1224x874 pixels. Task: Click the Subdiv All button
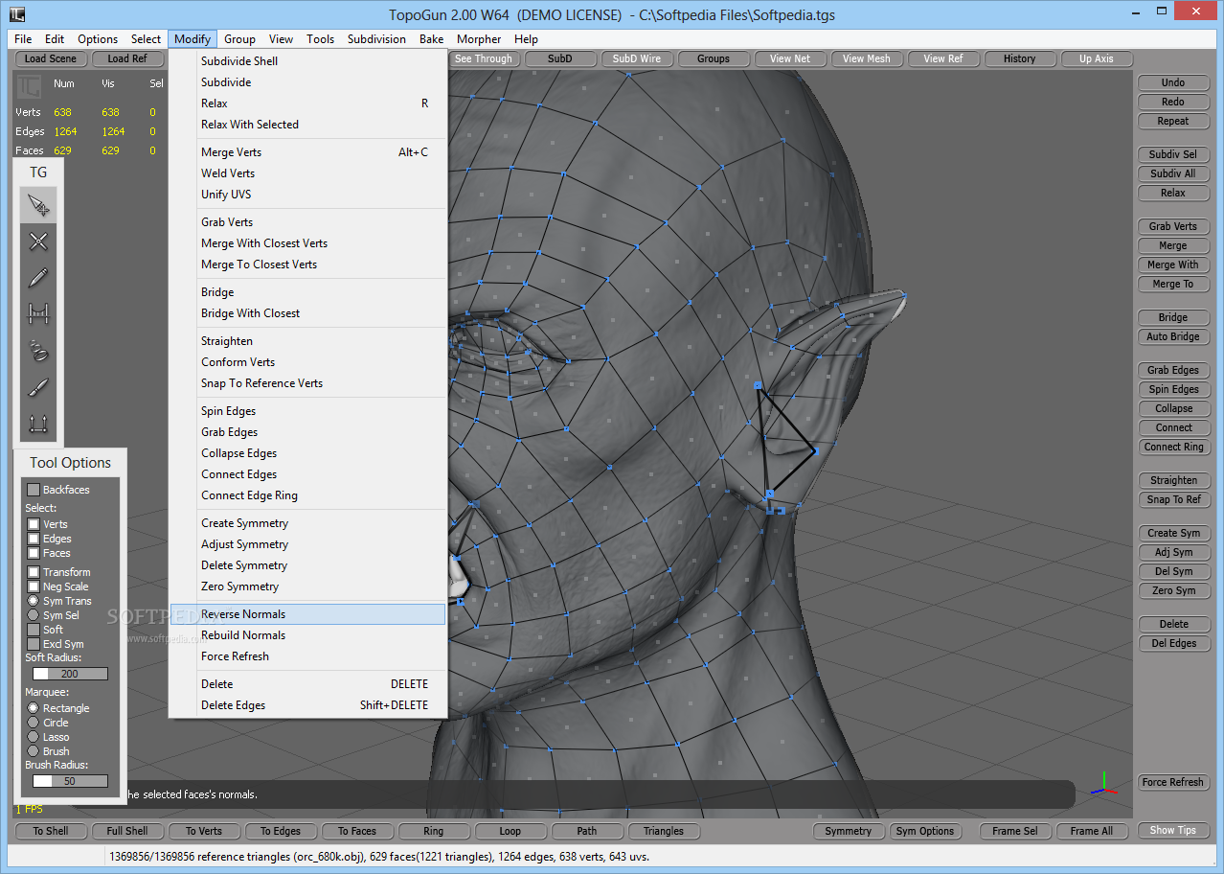coord(1173,173)
